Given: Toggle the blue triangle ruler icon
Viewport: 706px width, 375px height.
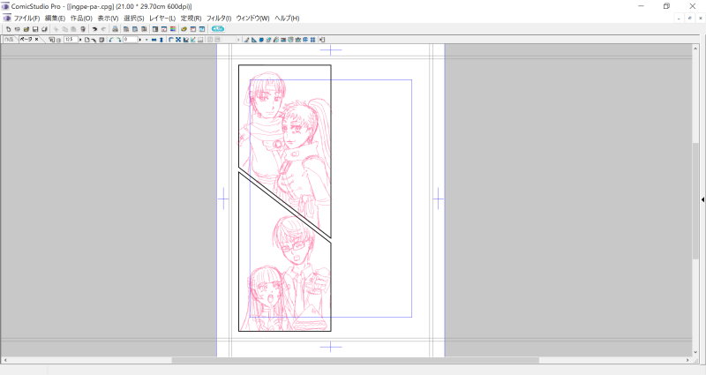Looking at the screenshot, I should point(254,40).
